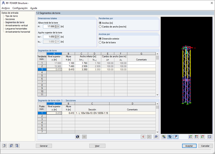
Task: Toggle the red-dot node display icon under the preview
Action: [176, 137]
